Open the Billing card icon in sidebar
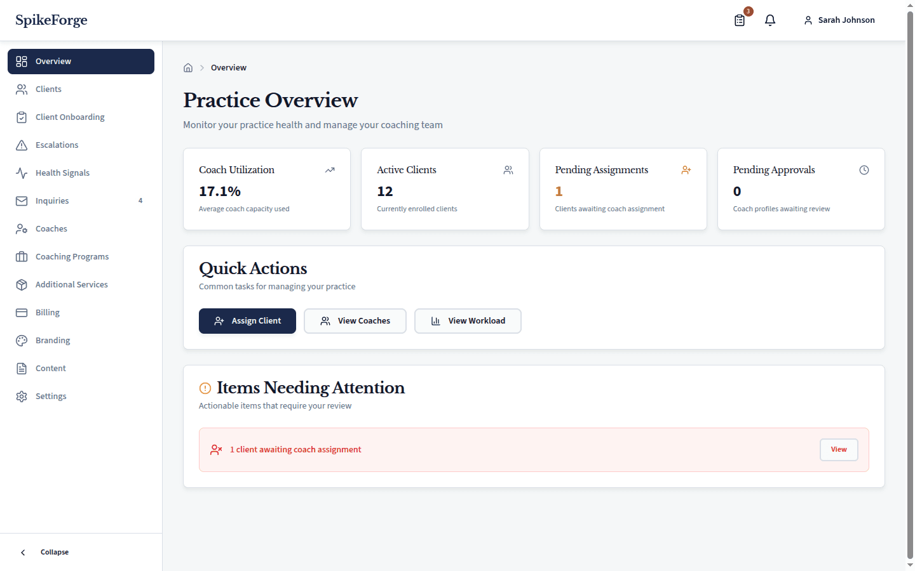 (22, 312)
